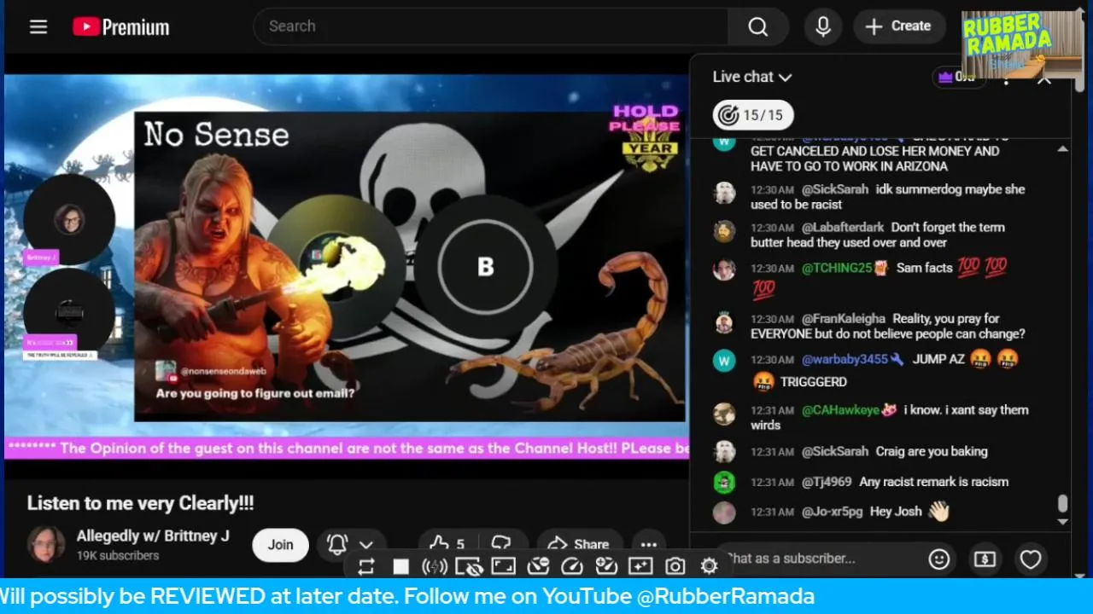Open Allegedly w/ Brittney J channel link

(x=153, y=536)
